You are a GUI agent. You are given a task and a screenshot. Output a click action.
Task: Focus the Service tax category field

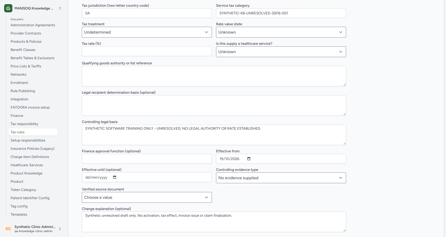281,13
